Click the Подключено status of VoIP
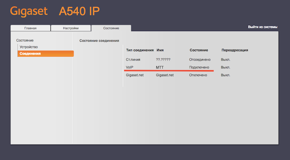Image resolution: width=290 pixels, height=160 pixels. (199, 67)
